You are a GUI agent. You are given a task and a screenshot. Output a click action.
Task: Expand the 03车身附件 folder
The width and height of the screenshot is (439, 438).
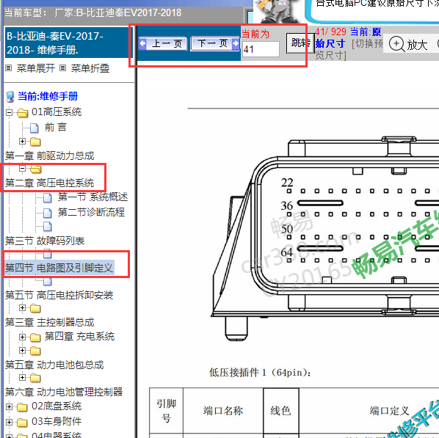pos(9,422)
